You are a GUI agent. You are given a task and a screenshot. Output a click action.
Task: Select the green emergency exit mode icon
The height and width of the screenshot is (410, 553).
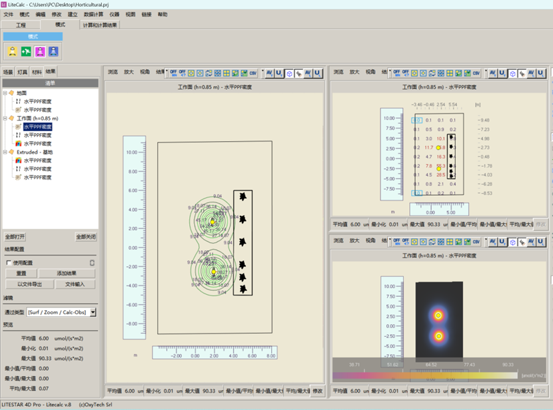tap(26, 51)
